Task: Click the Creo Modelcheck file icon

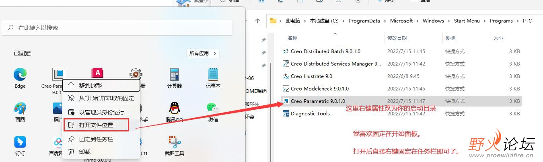Action: (x=286, y=88)
